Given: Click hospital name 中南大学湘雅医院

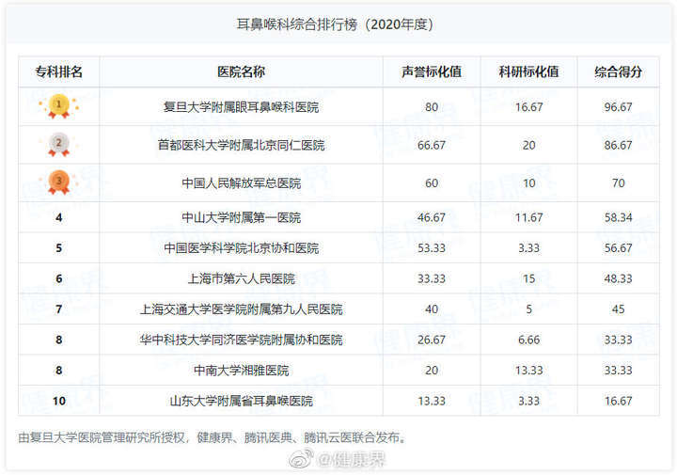Looking at the screenshot, I should tap(241, 370).
